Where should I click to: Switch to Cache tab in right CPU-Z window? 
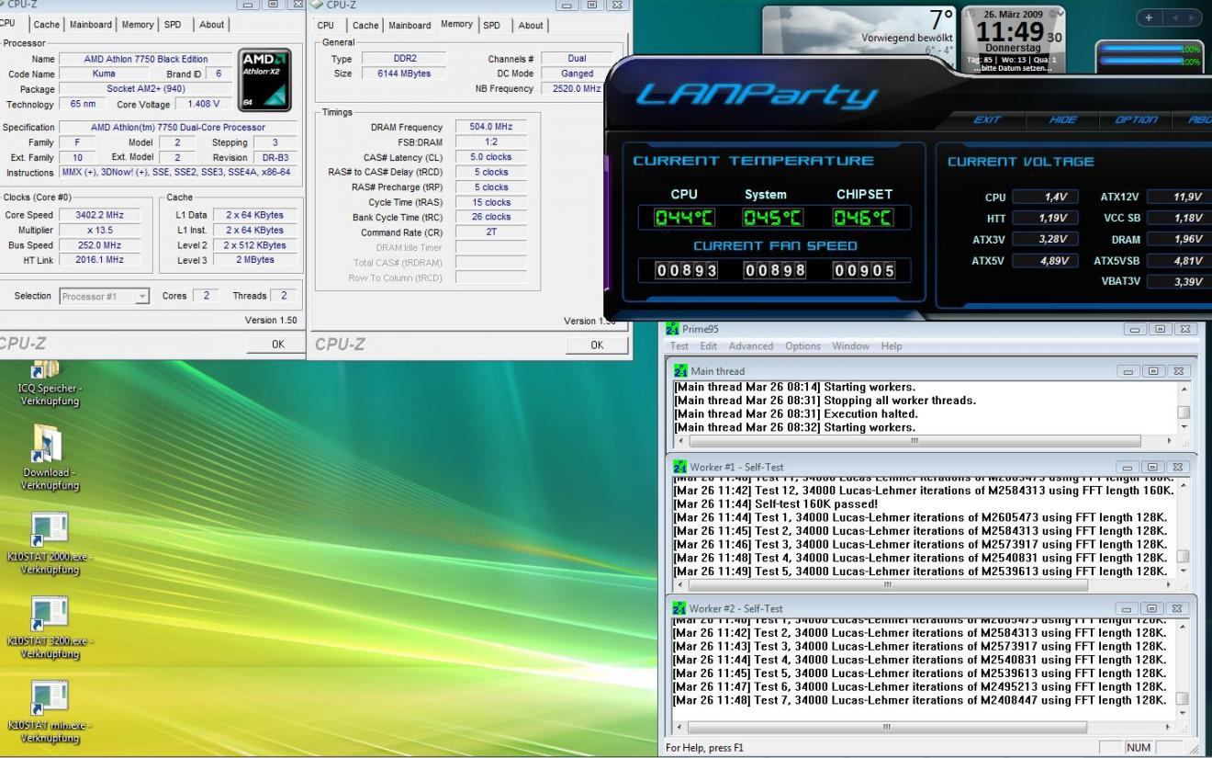(365, 26)
